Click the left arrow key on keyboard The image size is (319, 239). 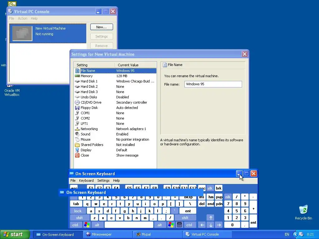click(202, 225)
